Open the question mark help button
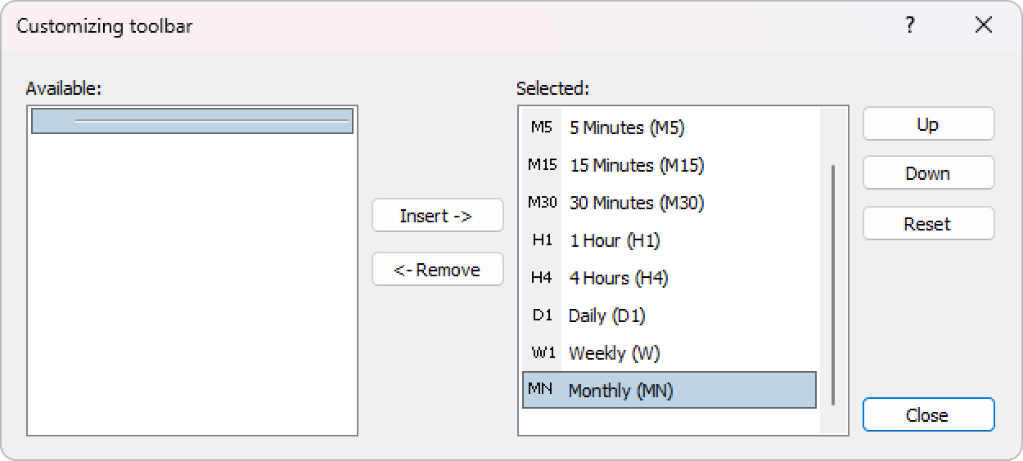 tap(909, 25)
